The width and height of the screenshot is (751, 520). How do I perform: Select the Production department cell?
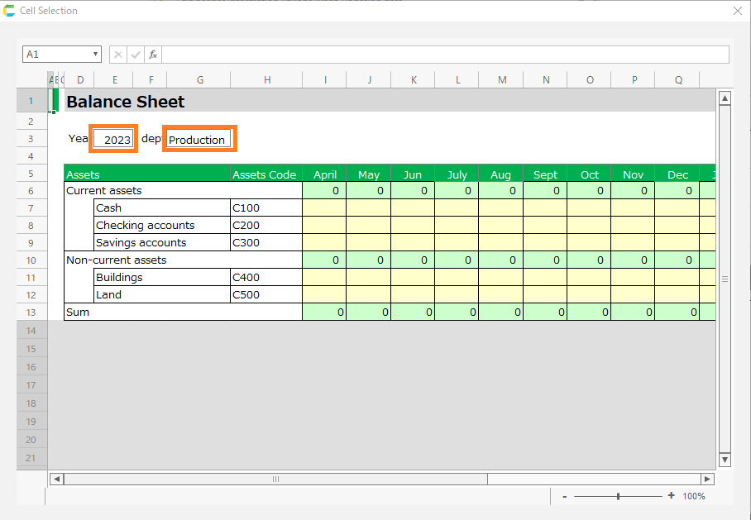tap(199, 139)
